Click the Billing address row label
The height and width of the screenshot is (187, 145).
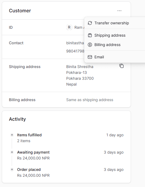click(x=22, y=100)
